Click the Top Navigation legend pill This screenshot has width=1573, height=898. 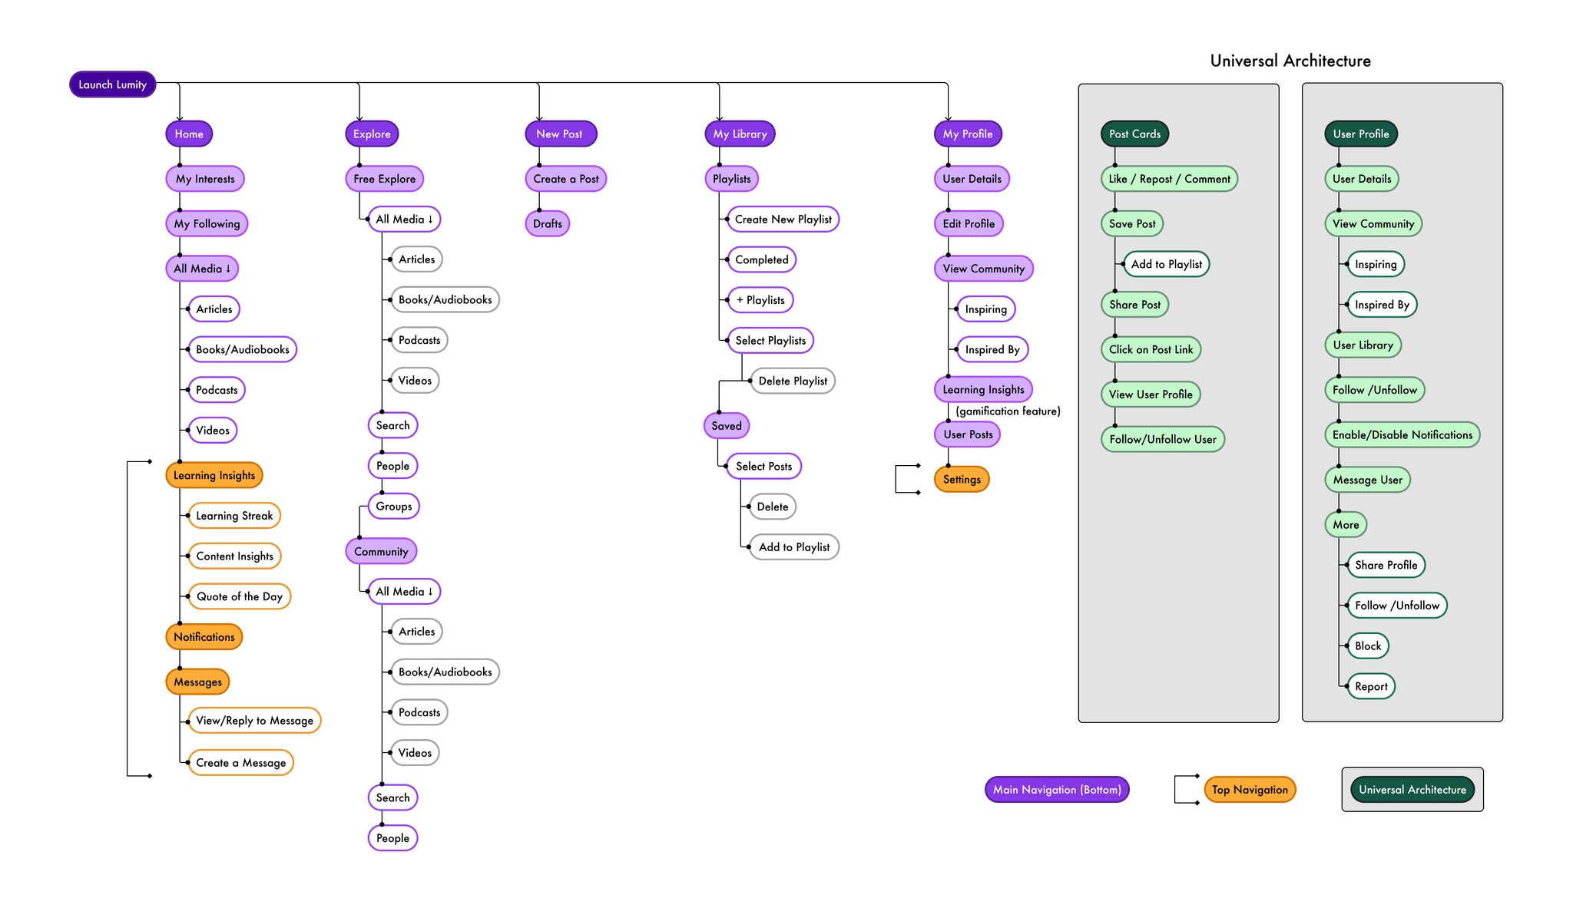click(1250, 790)
